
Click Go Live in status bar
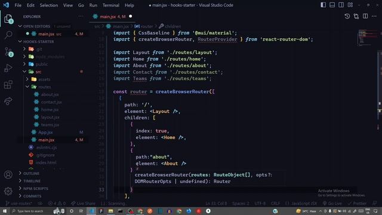(332, 203)
